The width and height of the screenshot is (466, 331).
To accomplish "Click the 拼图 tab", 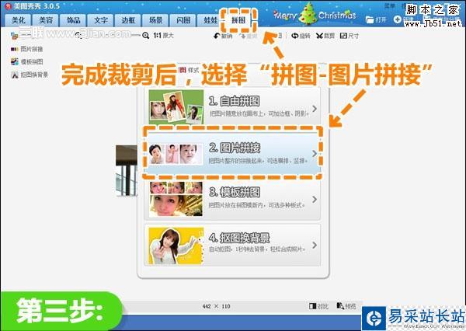I will click(x=238, y=20).
